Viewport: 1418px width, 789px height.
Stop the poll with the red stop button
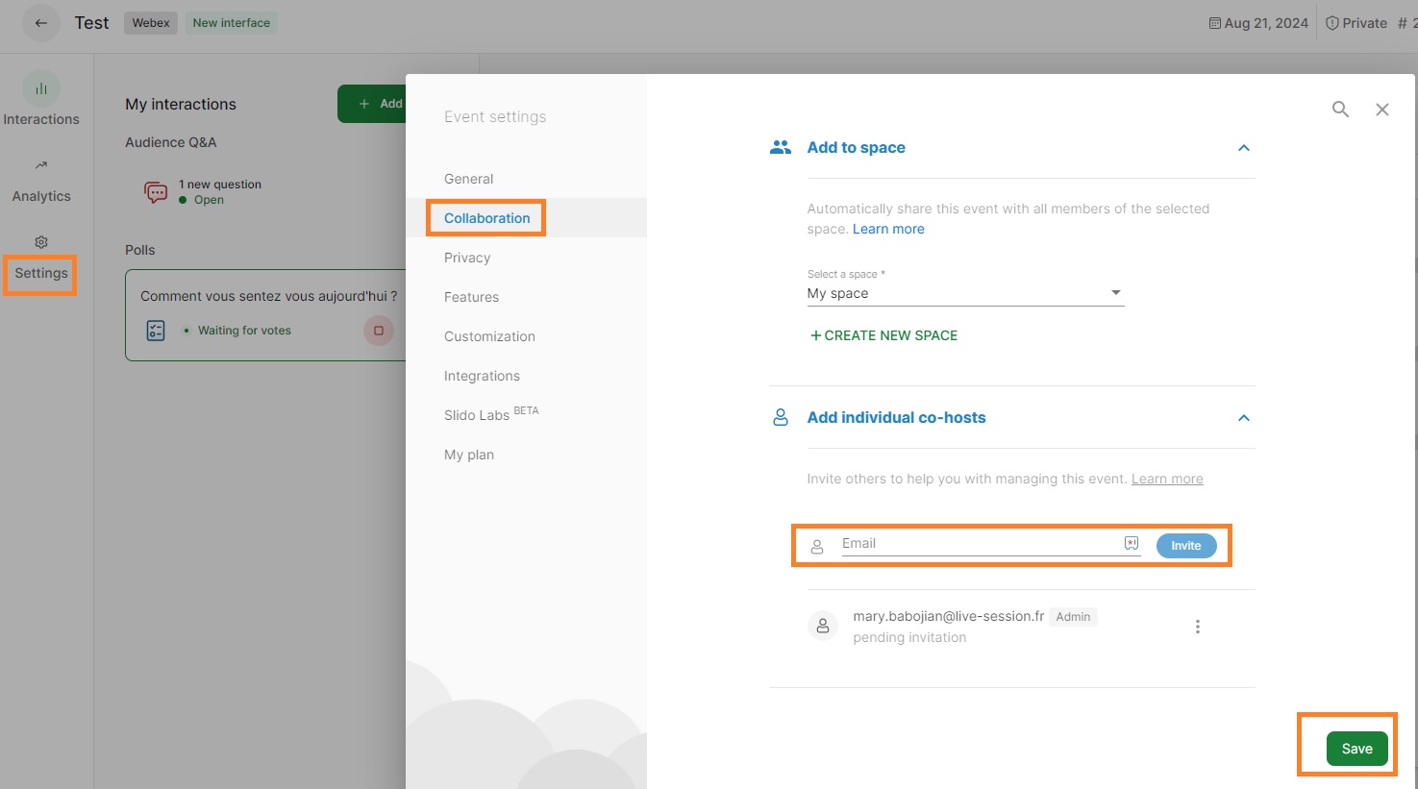point(379,331)
